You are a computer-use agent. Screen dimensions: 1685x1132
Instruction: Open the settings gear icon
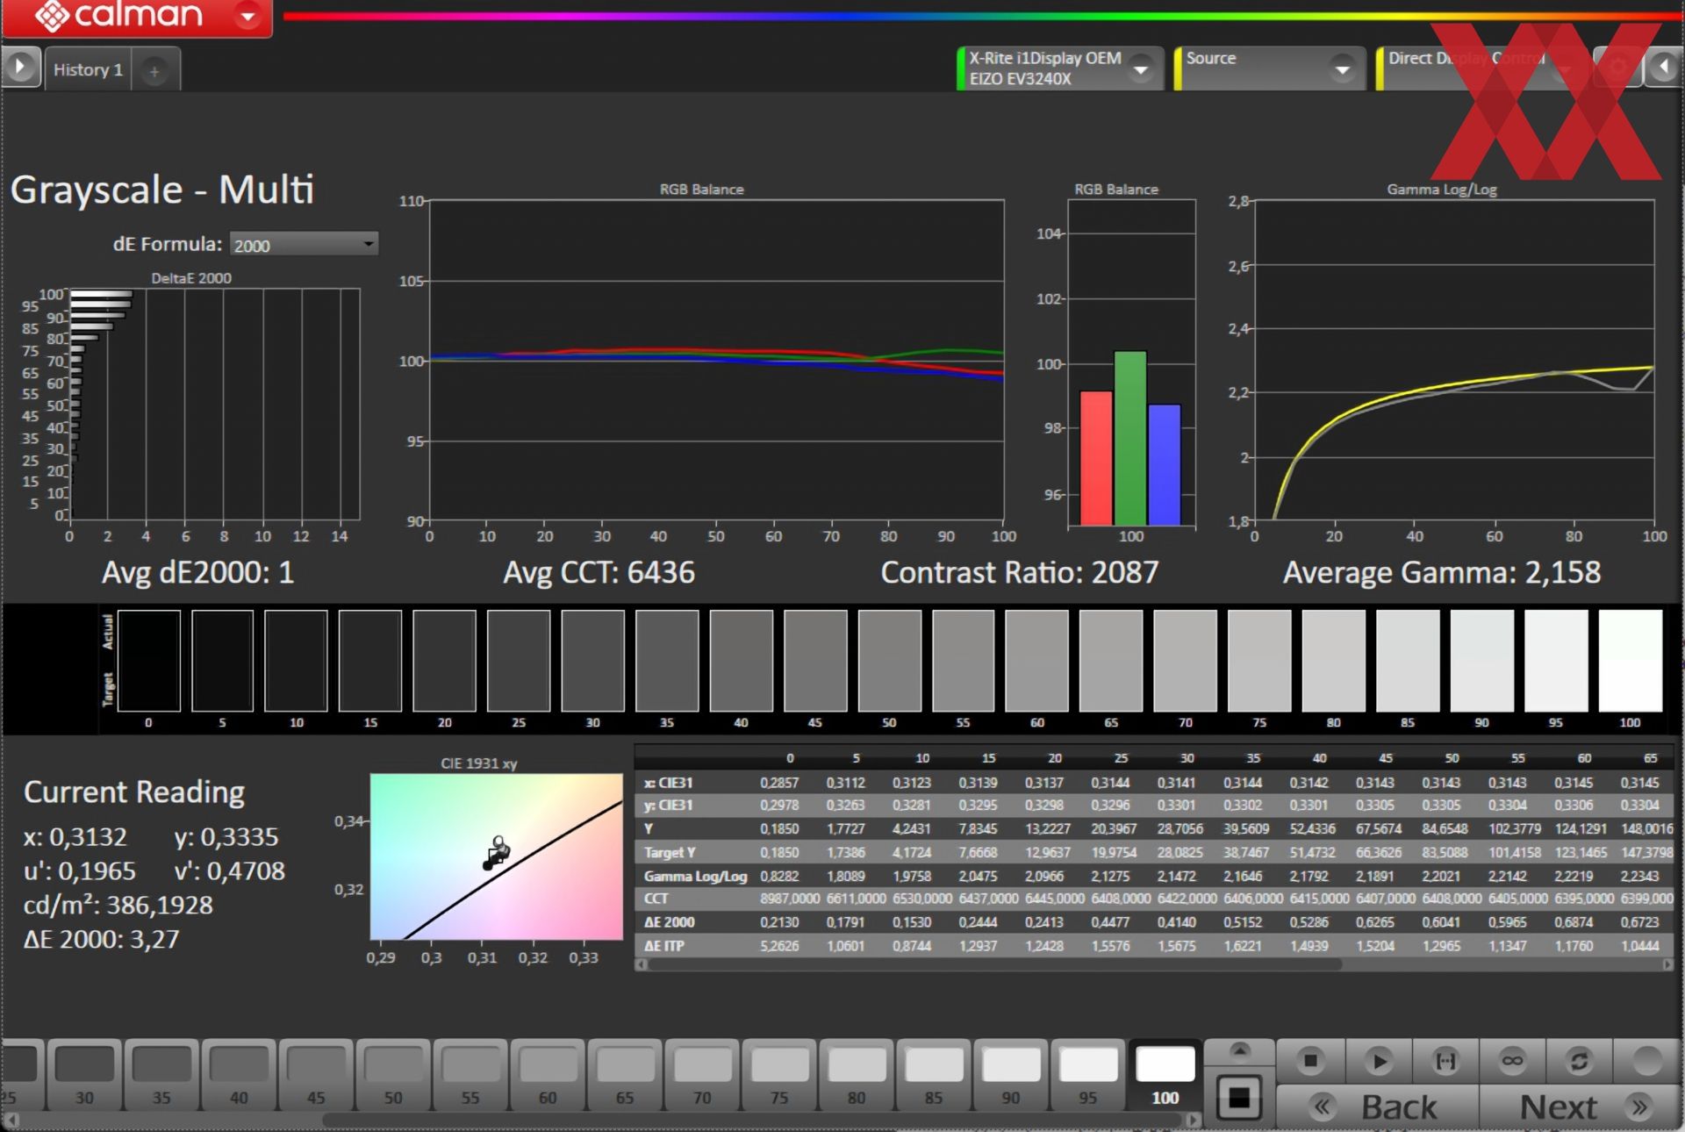pos(1617,68)
